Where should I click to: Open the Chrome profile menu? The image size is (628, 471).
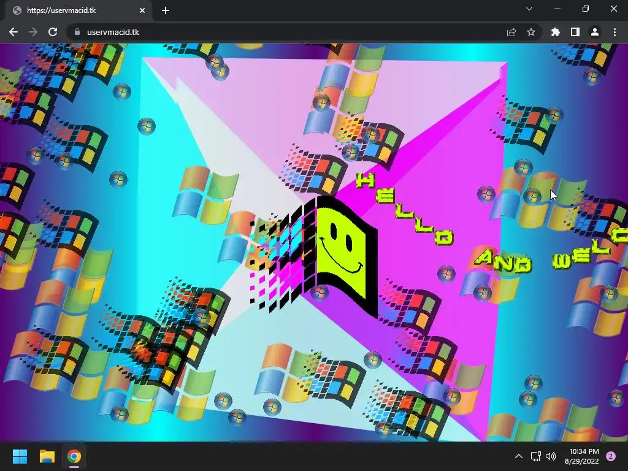click(x=595, y=32)
